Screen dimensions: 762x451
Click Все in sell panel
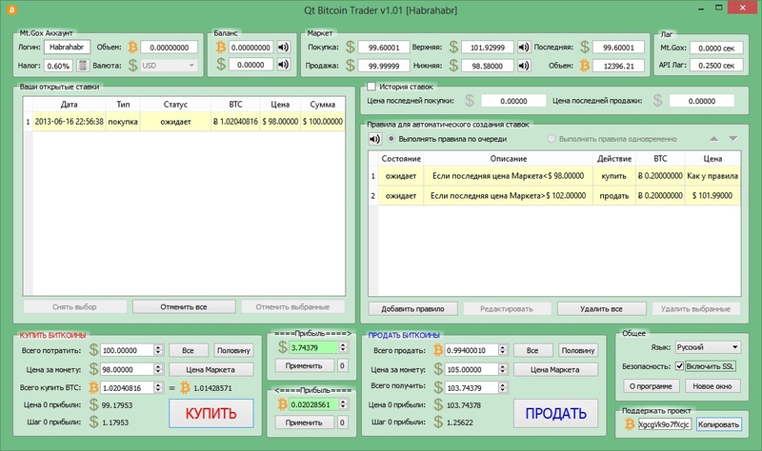(x=532, y=350)
